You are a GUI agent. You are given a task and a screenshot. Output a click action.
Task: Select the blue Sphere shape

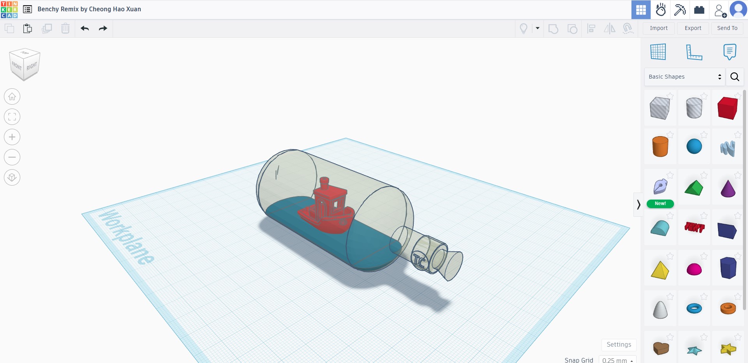point(694,147)
